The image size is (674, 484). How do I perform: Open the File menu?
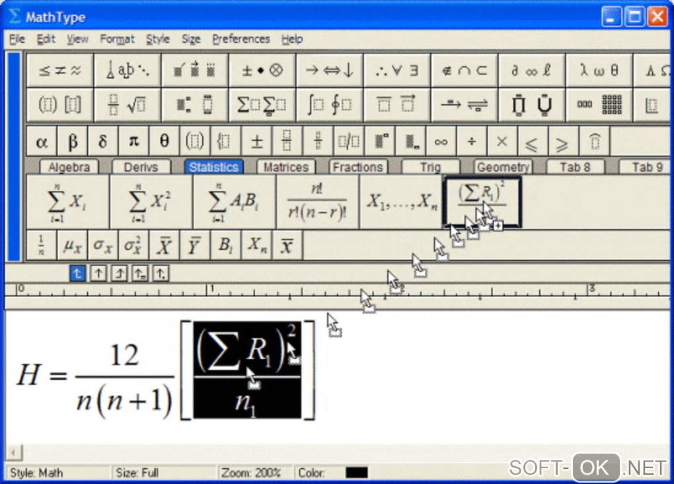[17, 39]
